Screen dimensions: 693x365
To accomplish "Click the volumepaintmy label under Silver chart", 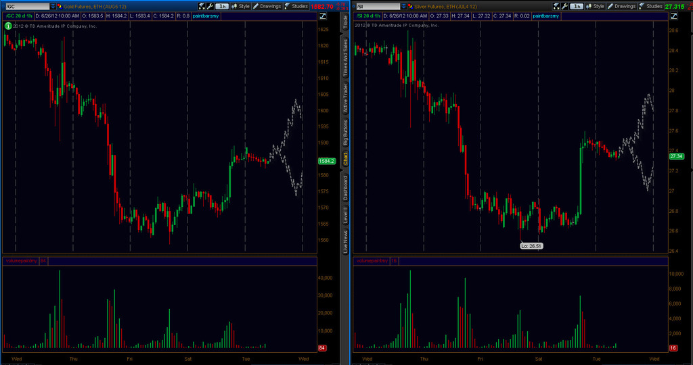I will (x=372, y=261).
